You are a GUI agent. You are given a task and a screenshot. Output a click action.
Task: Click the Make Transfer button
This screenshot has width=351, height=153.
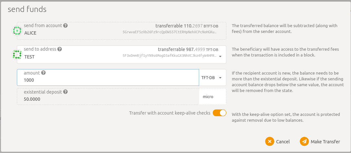tap(320, 141)
